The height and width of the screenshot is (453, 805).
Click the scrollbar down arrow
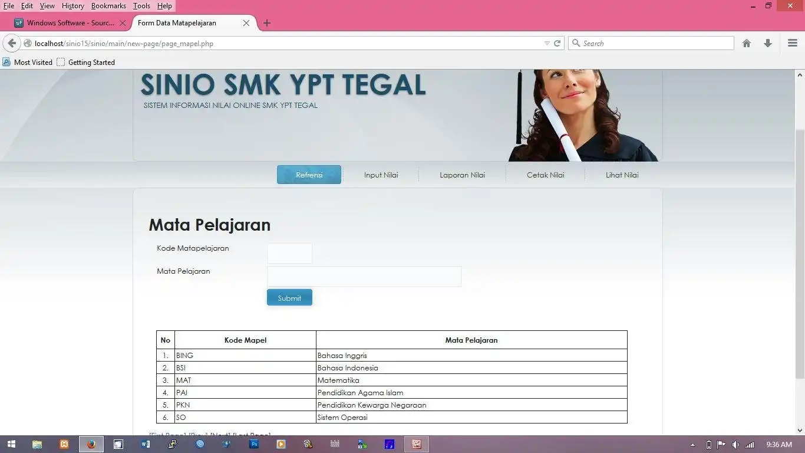[800, 430]
